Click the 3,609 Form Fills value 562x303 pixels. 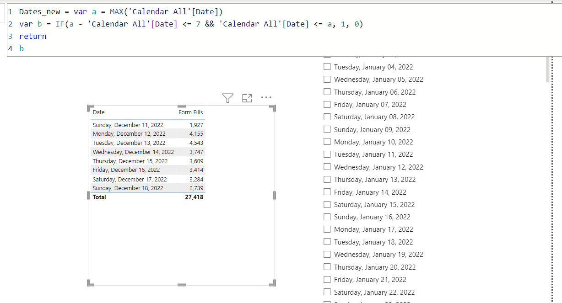[197, 161]
